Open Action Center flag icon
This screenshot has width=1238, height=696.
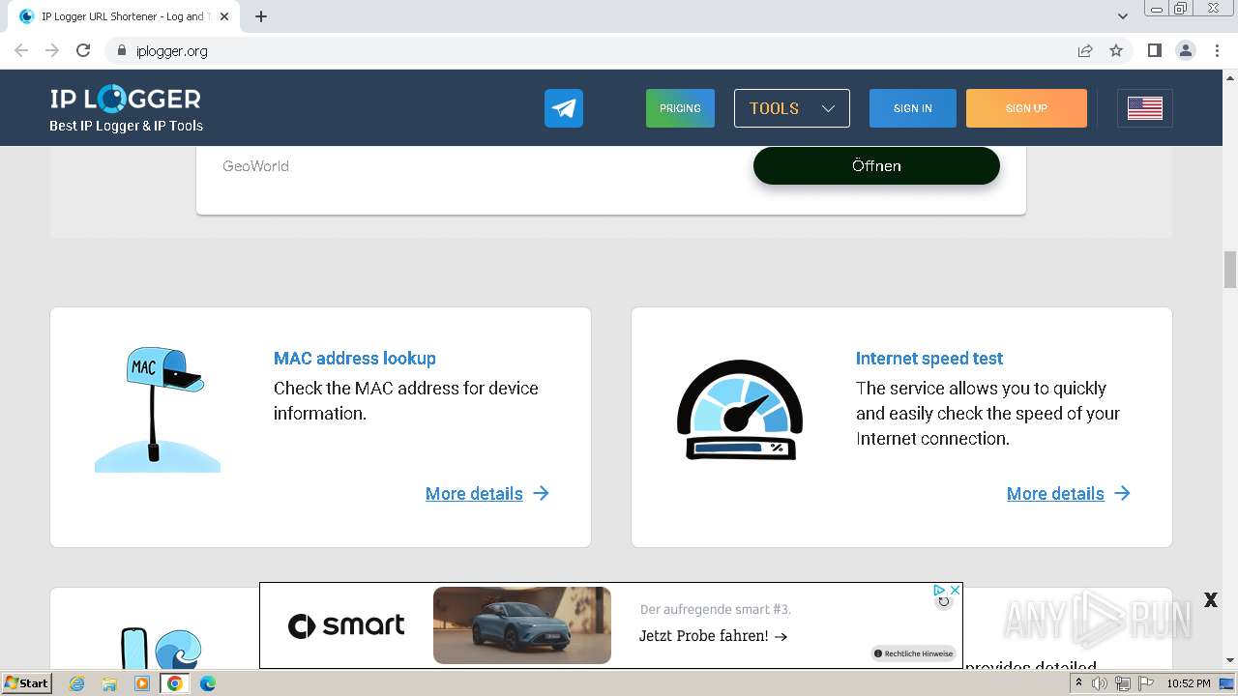[1144, 683]
